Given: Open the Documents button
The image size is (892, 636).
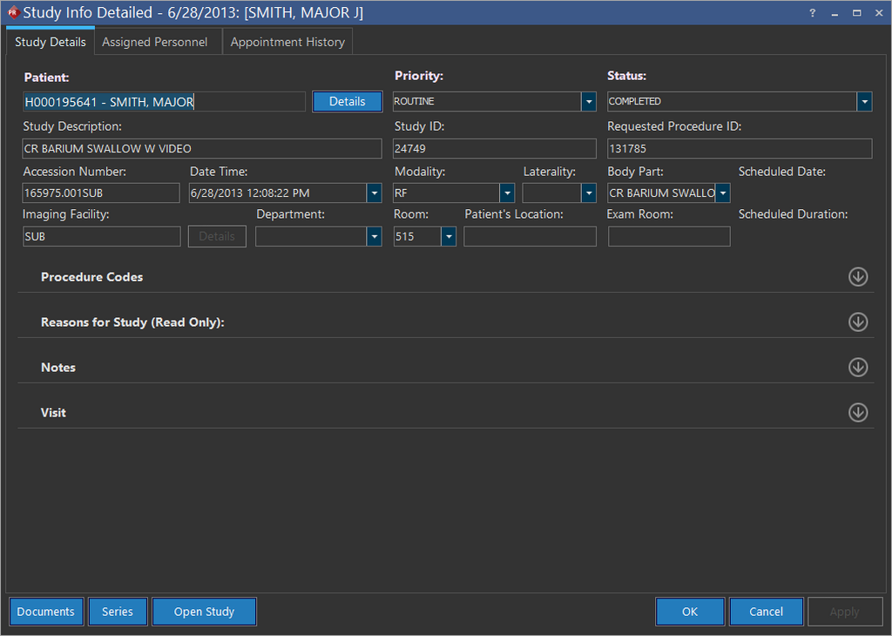Looking at the screenshot, I should [x=46, y=612].
